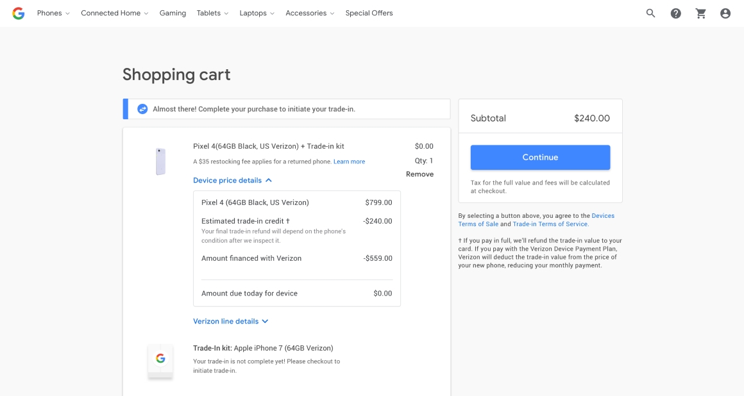744x396 pixels.
Task: Click the Pixel 4 + Trade-in kit title
Action: 269,146
